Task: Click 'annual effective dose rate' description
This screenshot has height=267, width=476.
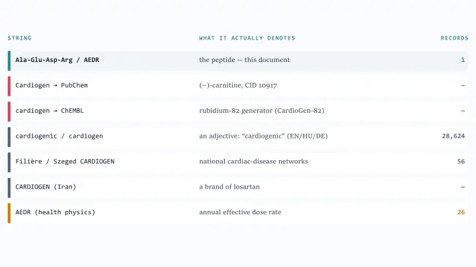Action: tap(240, 212)
